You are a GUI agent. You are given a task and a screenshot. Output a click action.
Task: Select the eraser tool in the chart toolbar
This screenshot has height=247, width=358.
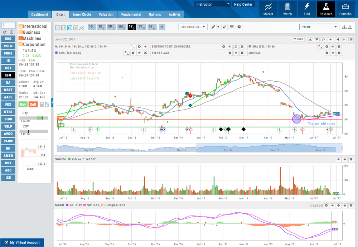click(224, 27)
